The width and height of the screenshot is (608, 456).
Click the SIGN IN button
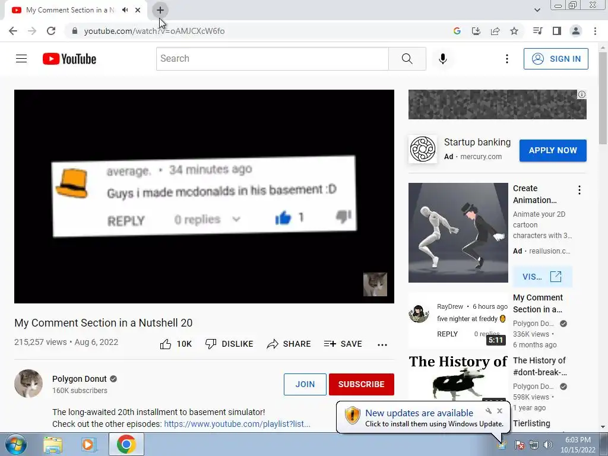(x=556, y=59)
